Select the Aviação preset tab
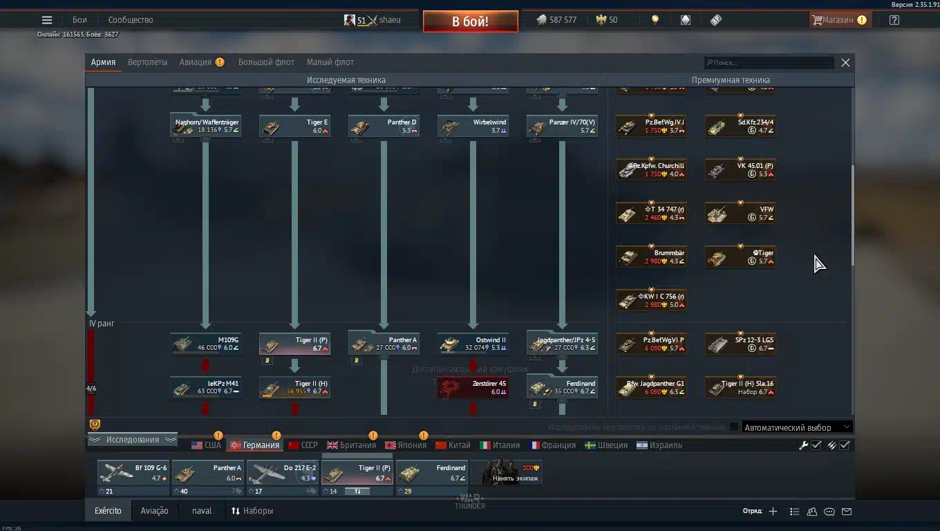Viewport: 940px width, 531px height. [154, 511]
